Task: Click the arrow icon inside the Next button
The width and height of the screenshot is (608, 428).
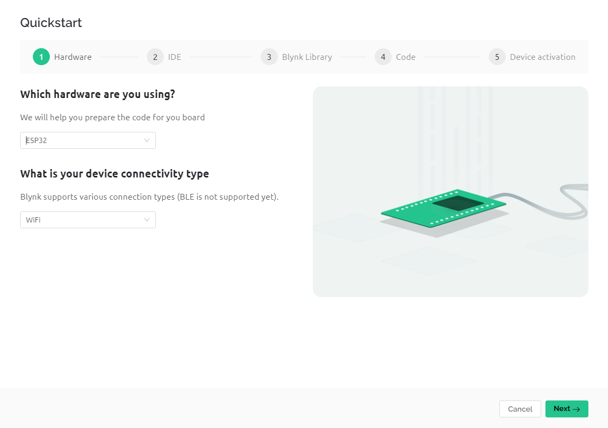Action: [576, 409]
